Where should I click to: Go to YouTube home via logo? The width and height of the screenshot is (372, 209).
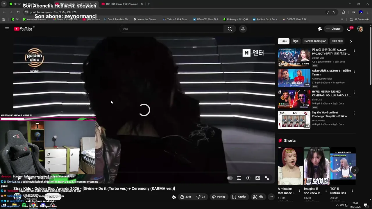(23, 29)
